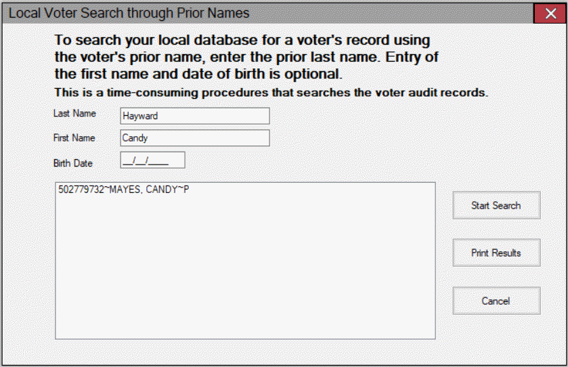Click empty area of the results list
Image resolution: width=568 pixels, height=367 pixels.
244,271
